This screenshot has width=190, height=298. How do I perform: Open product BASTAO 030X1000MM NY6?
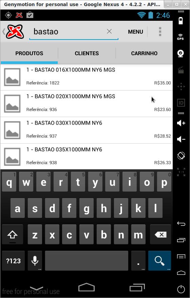click(x=87, y=130)
